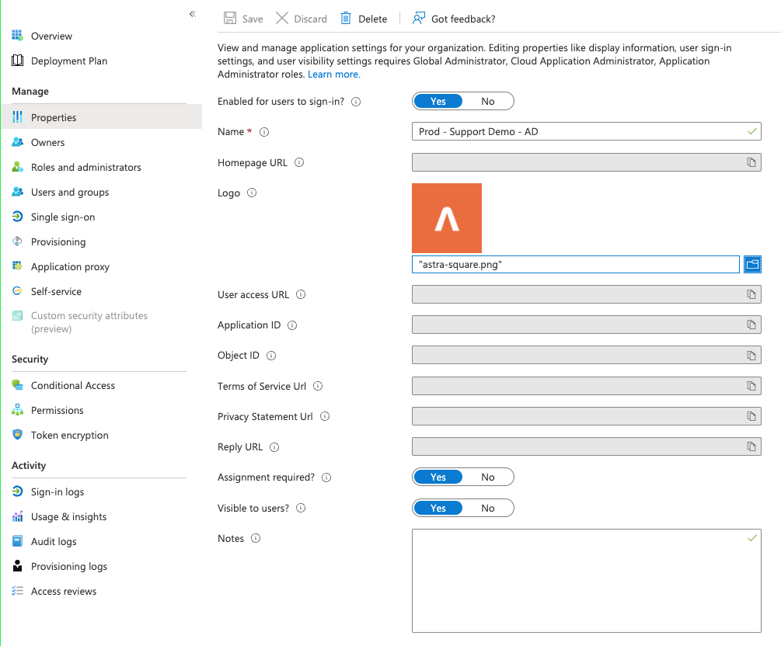The width and height of the screenshot is (781, 646).
Task: Copy the Privacy Statement Url
Action: pos(751,416)
